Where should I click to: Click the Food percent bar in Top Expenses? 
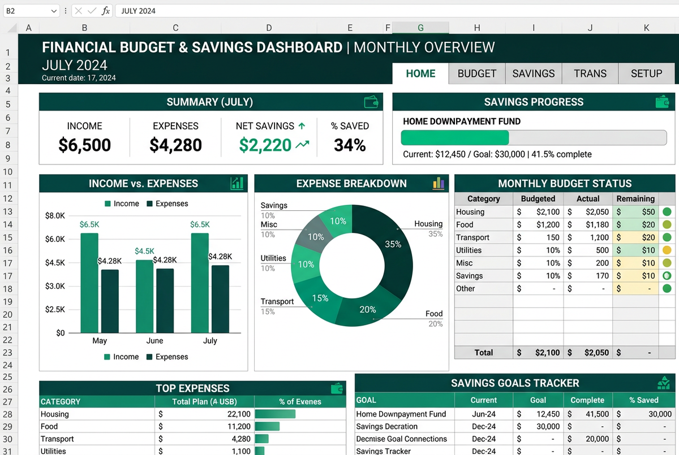[268, 427]
